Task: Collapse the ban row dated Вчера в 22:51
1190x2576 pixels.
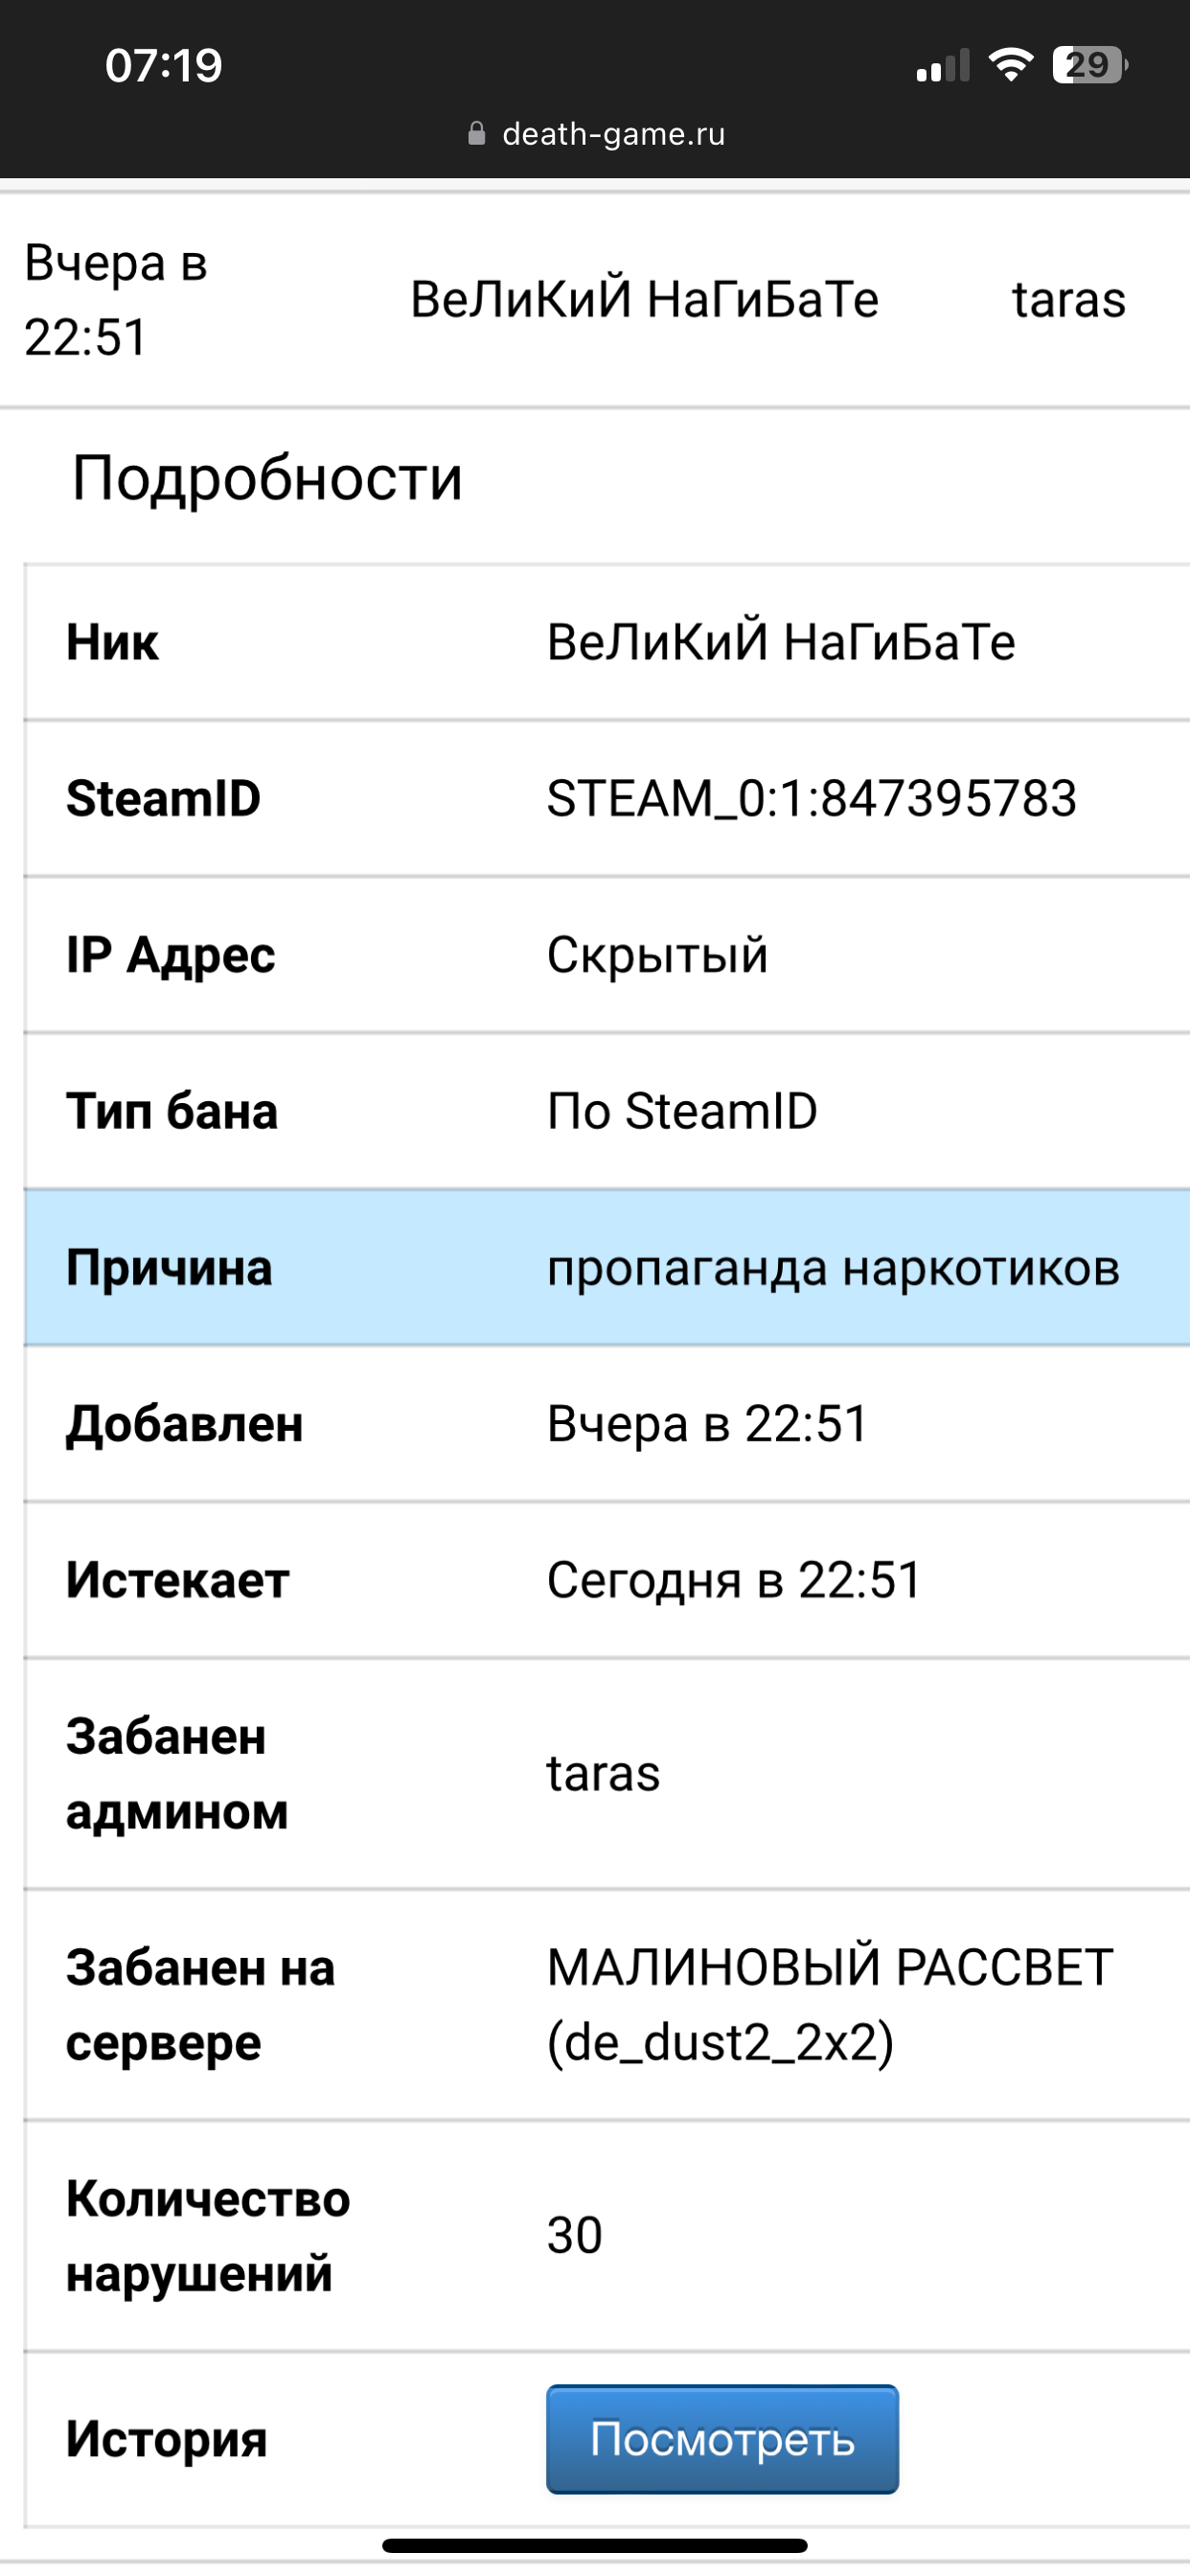Action: coord(595,299)
